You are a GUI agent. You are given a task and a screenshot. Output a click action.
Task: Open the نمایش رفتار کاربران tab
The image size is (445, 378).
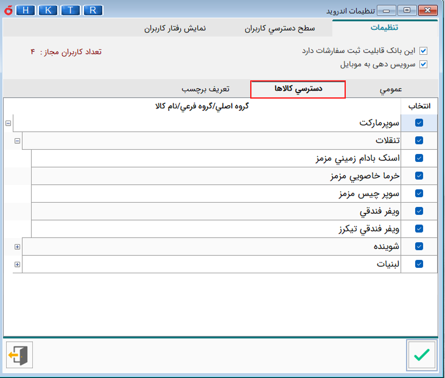point(174,29)
